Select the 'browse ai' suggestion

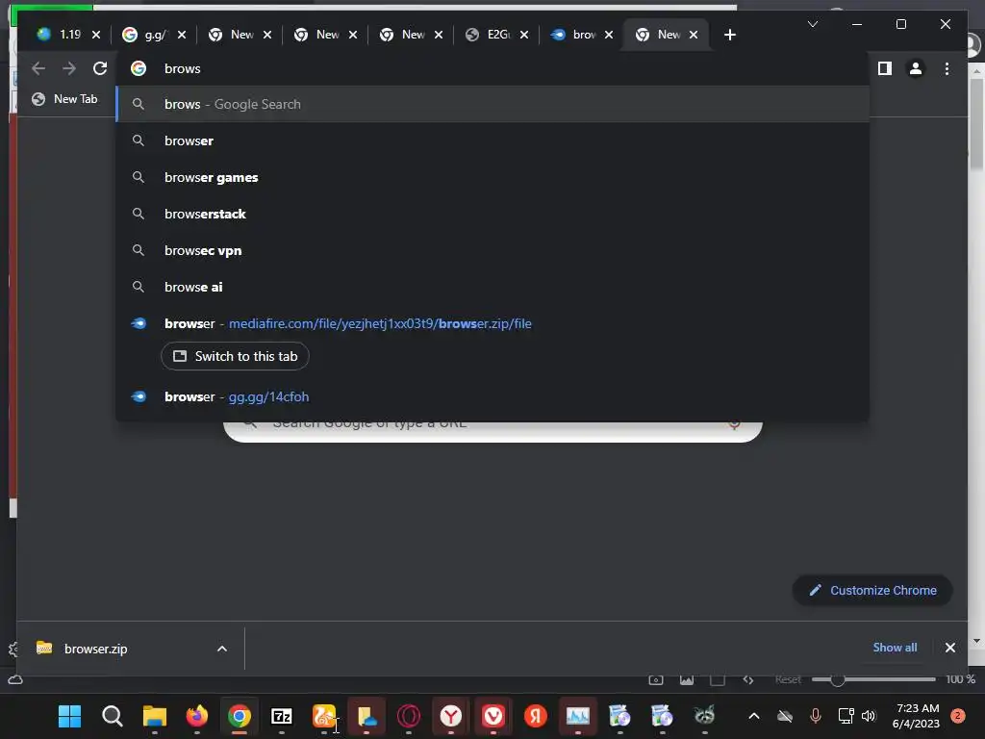click(492, 287)
